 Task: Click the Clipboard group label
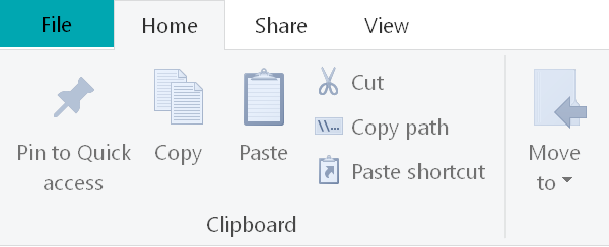(251, 224)
